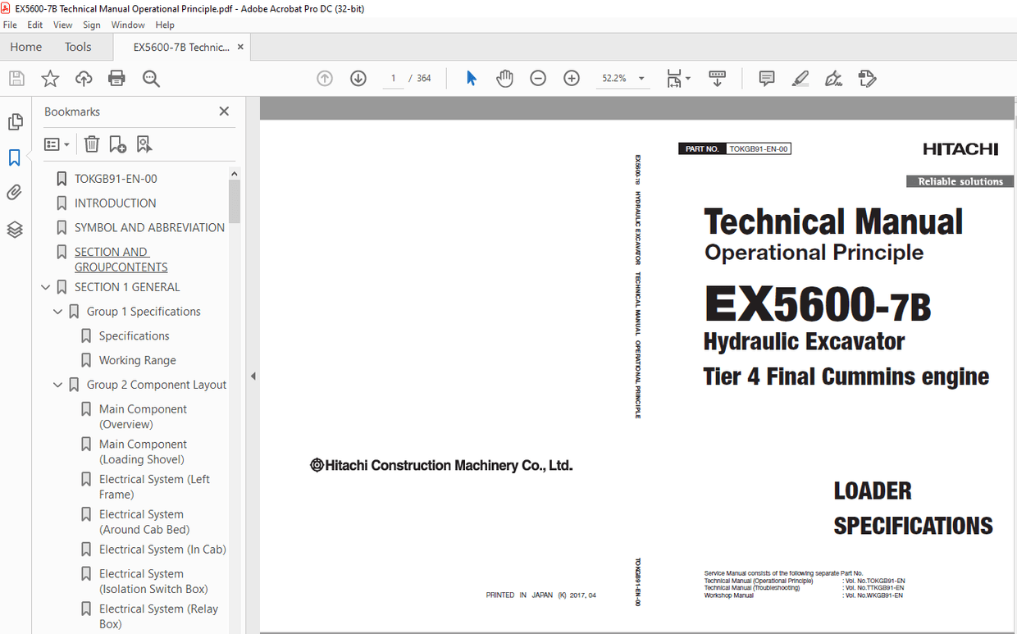Collapse the SECTION 1 GENERAL bookmark
The image size is (1017, 634).
[x=46, y=287]
